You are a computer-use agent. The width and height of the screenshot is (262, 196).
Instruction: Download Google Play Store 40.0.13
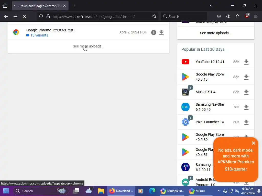point(246,77)
